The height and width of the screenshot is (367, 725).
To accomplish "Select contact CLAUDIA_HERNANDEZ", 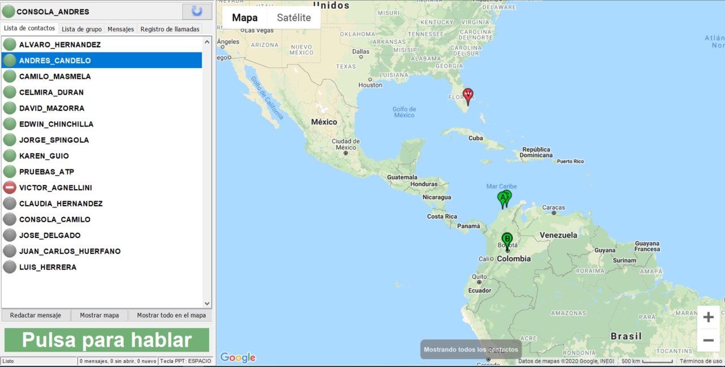I will (x=102, y=203).
